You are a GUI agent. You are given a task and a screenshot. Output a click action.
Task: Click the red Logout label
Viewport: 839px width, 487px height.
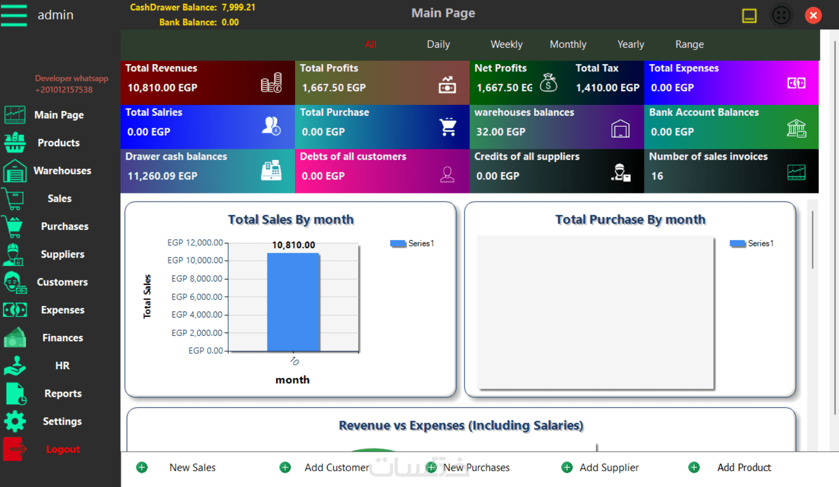click(x=63, y=449)
